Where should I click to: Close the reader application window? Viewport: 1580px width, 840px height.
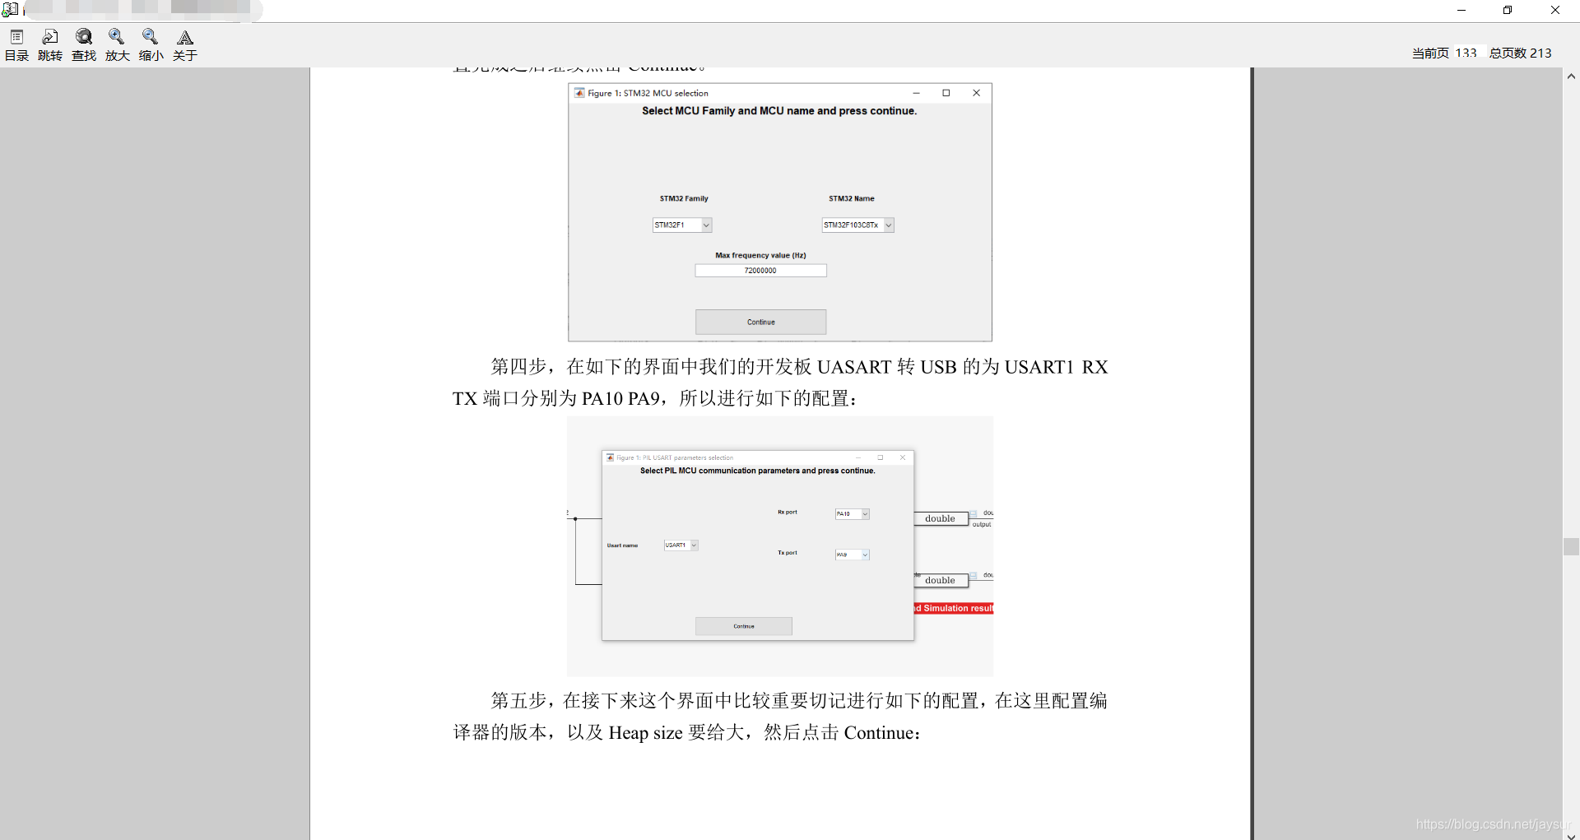click(1555, 10)
